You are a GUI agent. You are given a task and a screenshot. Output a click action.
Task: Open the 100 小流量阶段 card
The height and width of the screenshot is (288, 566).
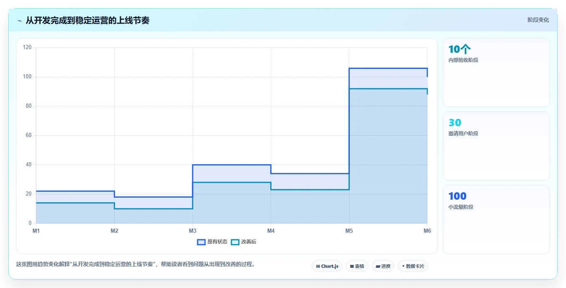click(496, 220)
